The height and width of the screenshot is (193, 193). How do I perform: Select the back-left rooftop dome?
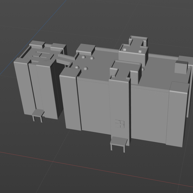[x=83, y=57]
